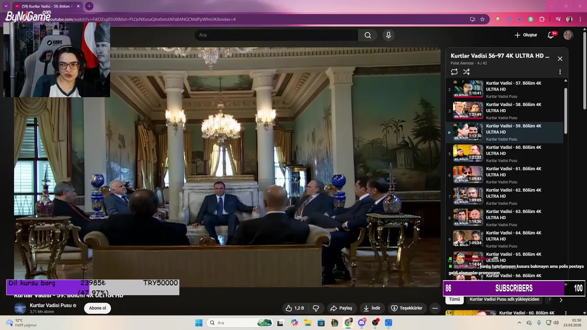Show next chips with right chevron
The height and width of the screenshot is (330, 587).
pos(560,300)
